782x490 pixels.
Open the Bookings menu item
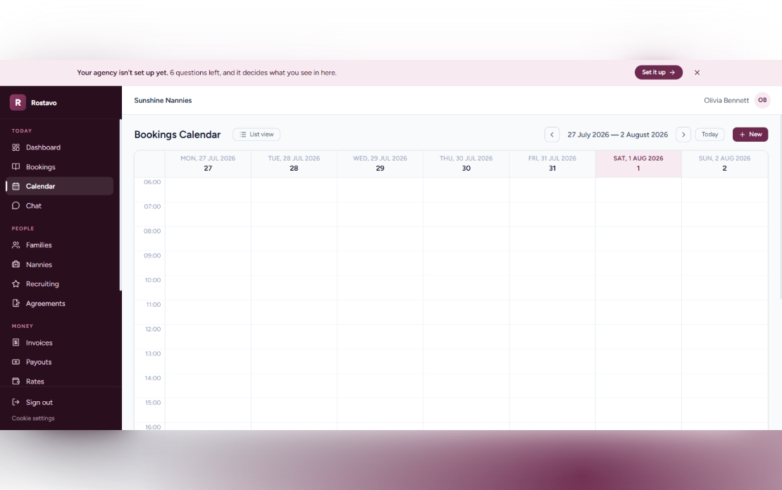59,166
